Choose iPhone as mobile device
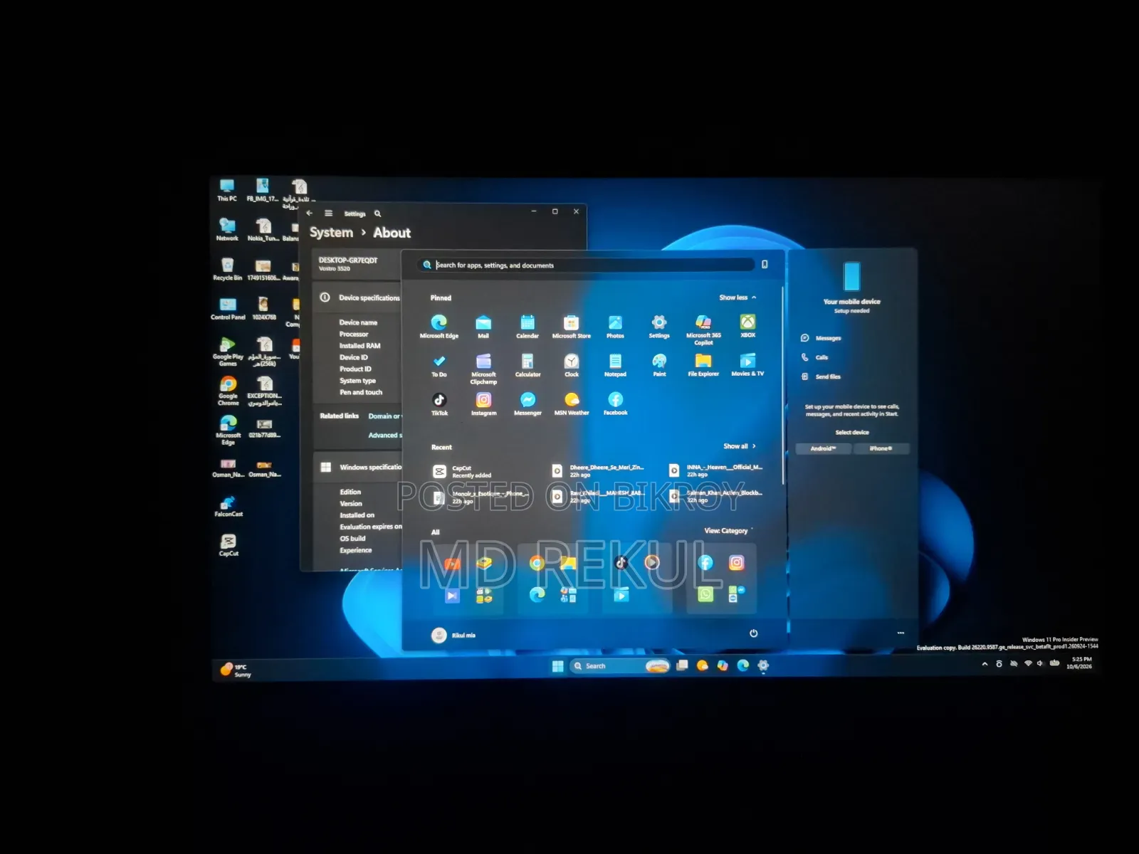1139x854 pixels. click(881, 448)
